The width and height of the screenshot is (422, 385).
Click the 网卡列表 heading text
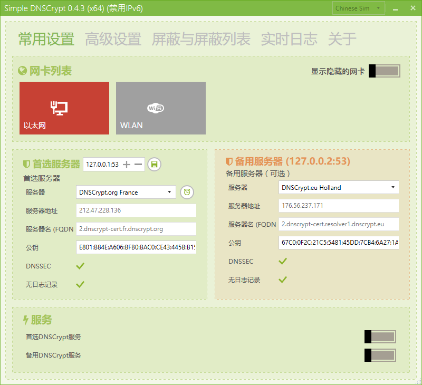50,71
